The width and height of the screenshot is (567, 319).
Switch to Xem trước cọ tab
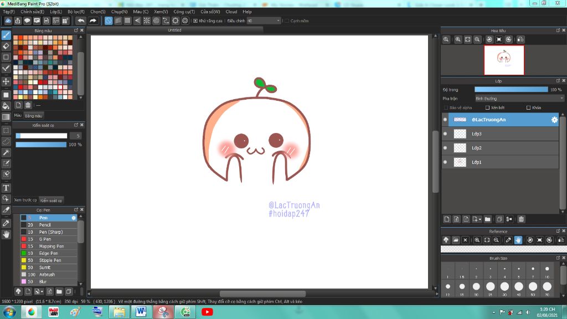pos(25,200)
